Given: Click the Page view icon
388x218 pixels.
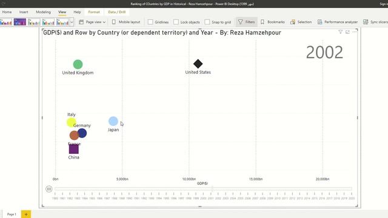Looking at the screenshot, I should click(x=81, y=22).
